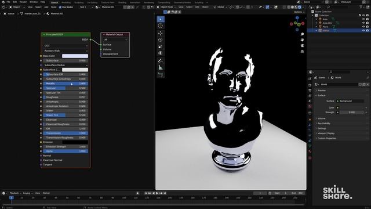
Task: Select the Annotate tool in viewport toolbar
Action: 161,60
